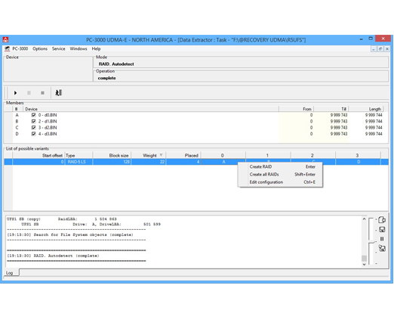Click the weight value 22 in the variant row

pos(162,162)
